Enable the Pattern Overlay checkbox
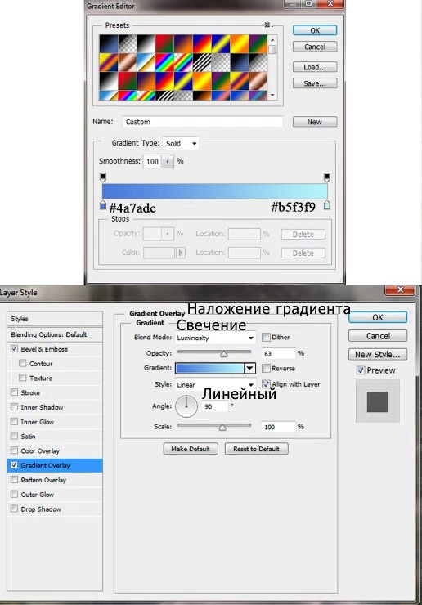This screenshot has height=605, width=422. (14, 480)
